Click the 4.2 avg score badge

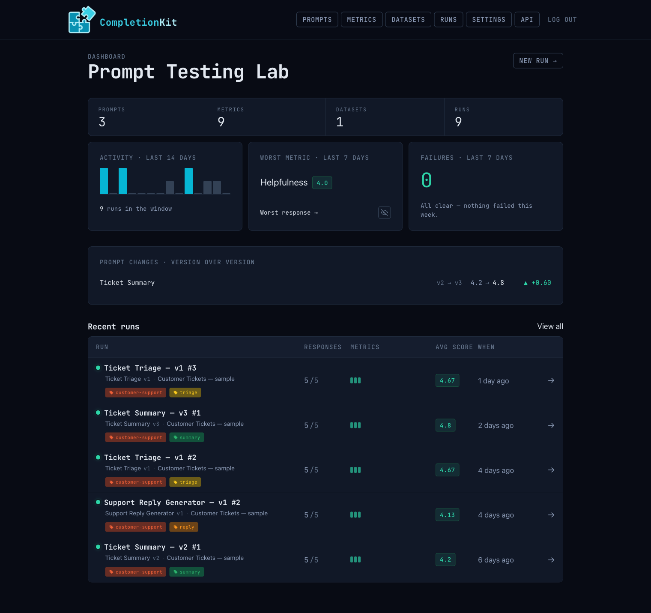445,559
